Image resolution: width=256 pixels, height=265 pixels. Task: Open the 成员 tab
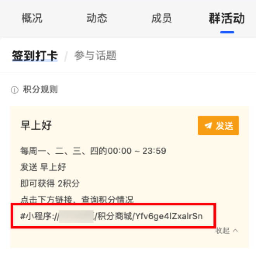(x=161, y=18)
